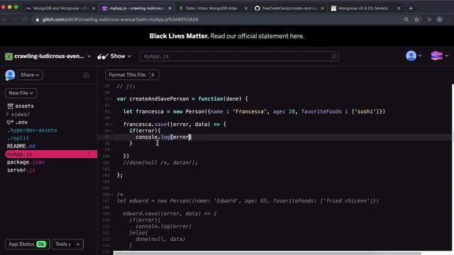Open the New File dropdown
The height and width of the screenshot is (255, 454).
[21, 93]
